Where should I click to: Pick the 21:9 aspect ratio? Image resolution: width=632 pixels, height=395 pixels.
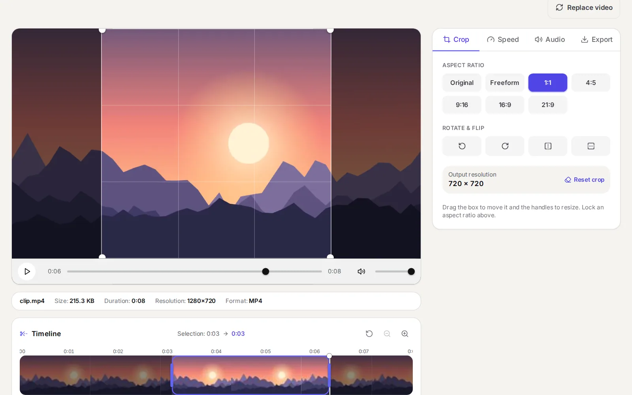pyautogui.click(x=548, y=105)
